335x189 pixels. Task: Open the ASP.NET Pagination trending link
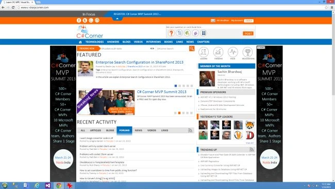[210, 162]
